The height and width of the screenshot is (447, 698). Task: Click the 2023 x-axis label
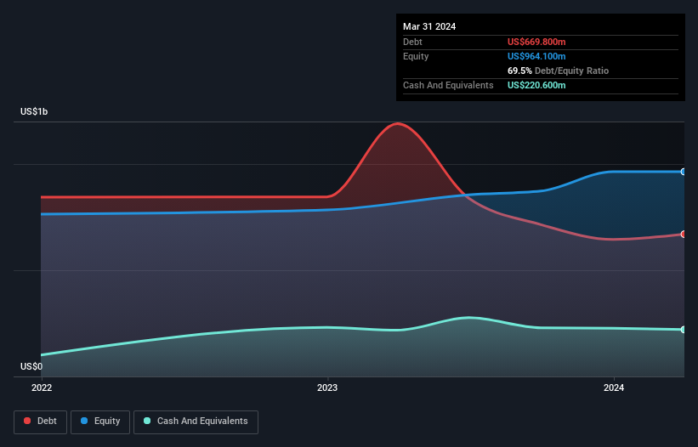pyautogui.click(x=327, y=388)
